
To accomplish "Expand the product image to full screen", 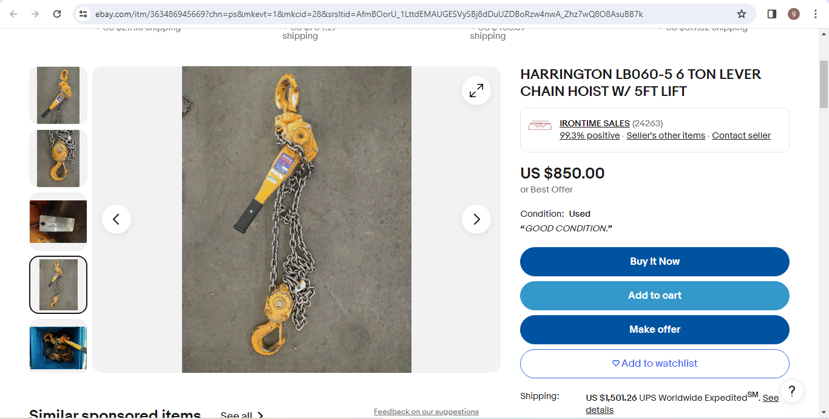I will click(x=476, y=90).
